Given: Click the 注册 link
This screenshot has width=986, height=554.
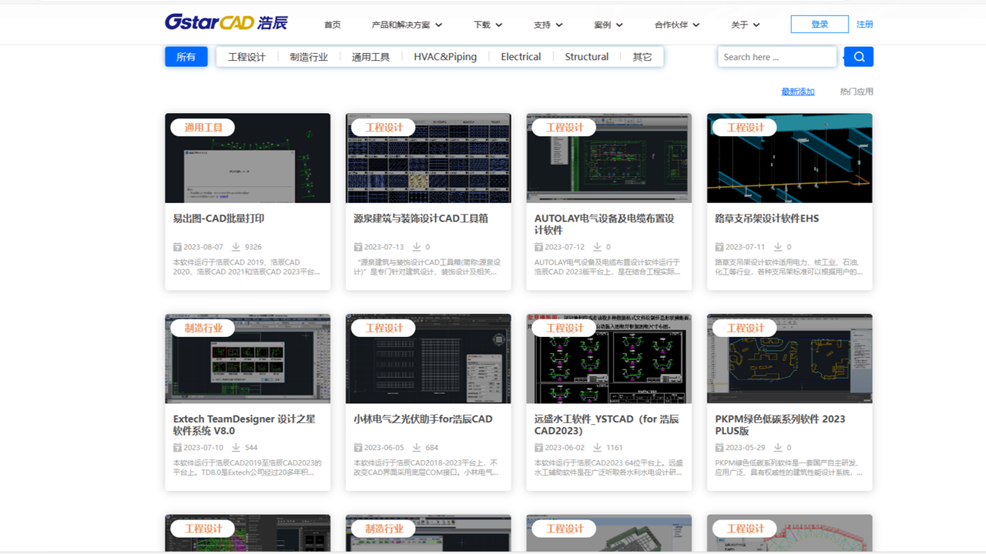Looking at the screenshot, I should (x=864, y=24).
